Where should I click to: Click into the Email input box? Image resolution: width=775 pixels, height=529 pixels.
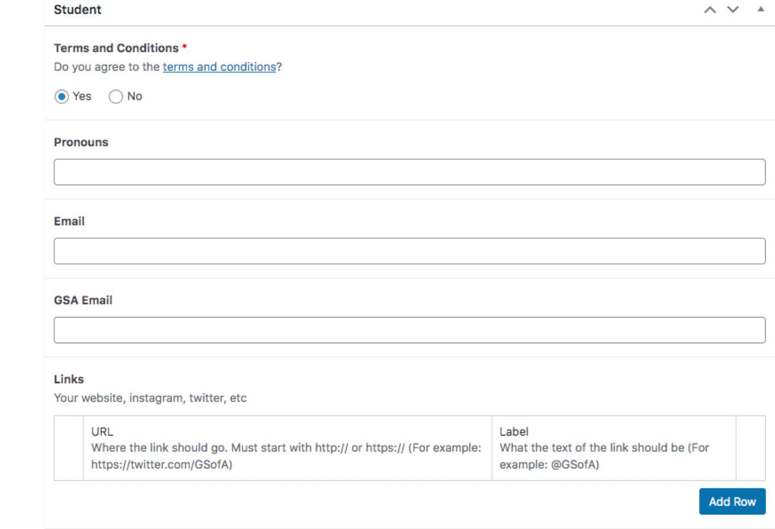click(x=409, y=251)
